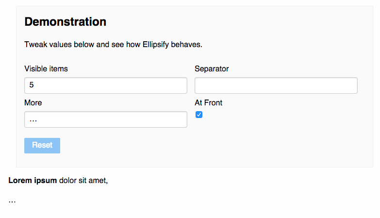380x218 pixels.
Task: Expand hidden text via the bottom ellipsis
Action: click(x=12, y=201)
